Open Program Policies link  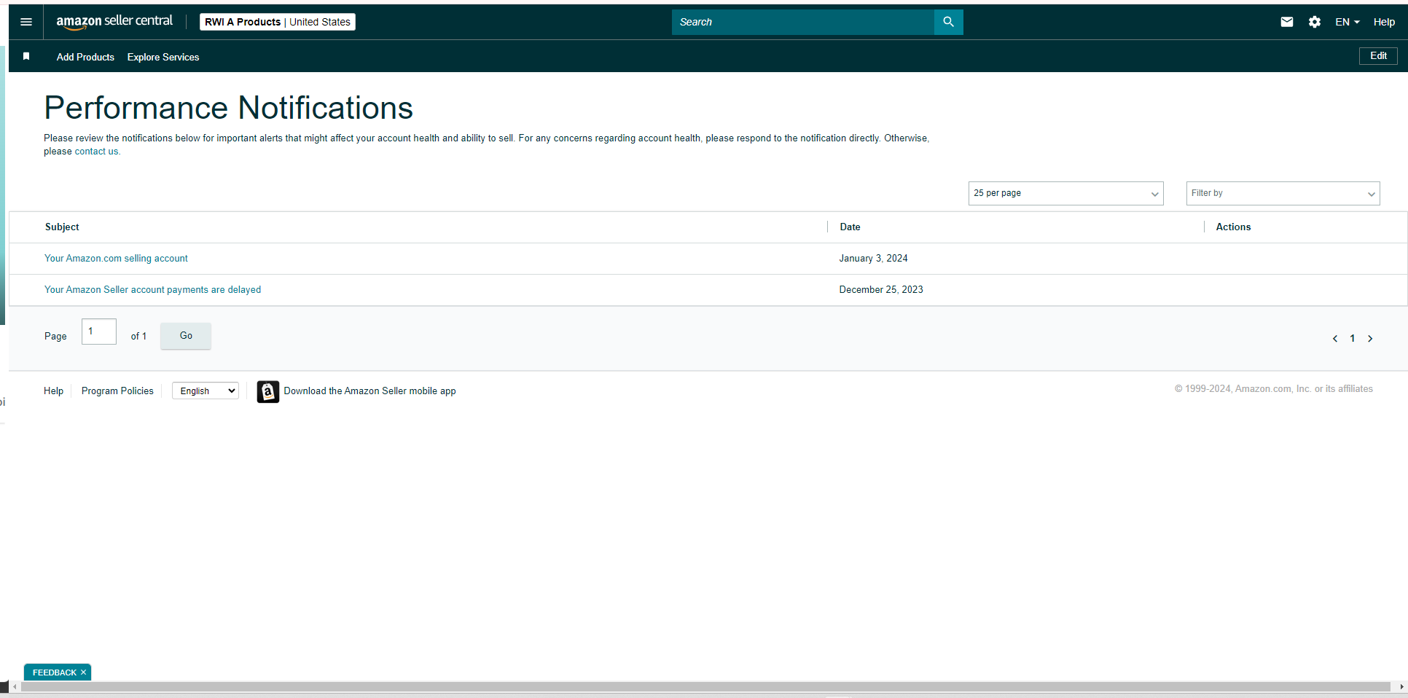(117, 391)
